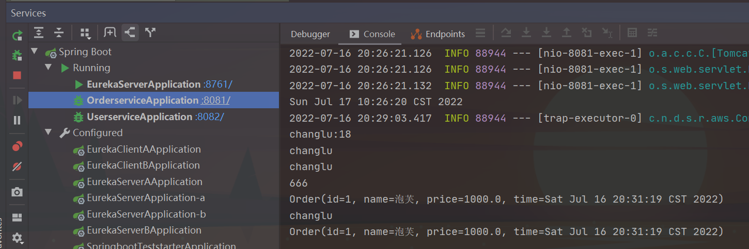Click the Open in New Tab icon

(x=110, y=33)
